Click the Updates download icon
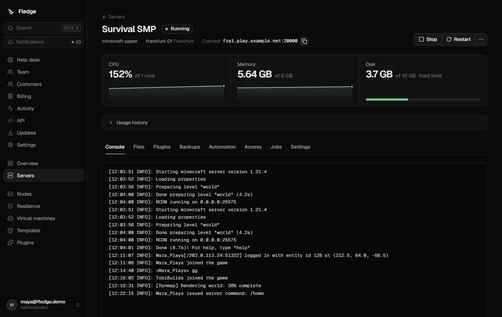The width and height of the screenshot is (502, 317). [x=10, y=133]
